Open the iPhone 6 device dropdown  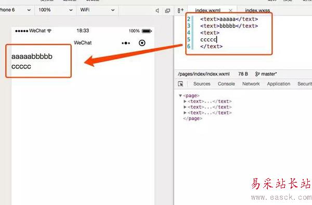coord(16,10)
